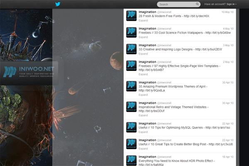The height and width of the screenshot is (166, 249).
Task: Click 'Have an account?' text
Action: coord(215,4)
